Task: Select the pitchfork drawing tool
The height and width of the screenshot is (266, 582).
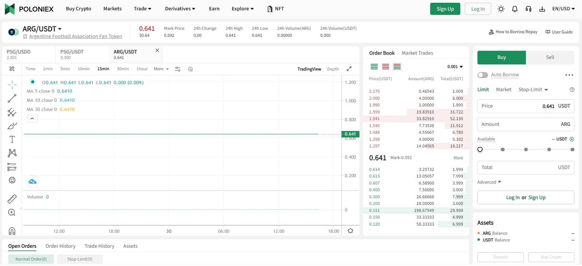Action: [x=12, y=112]
